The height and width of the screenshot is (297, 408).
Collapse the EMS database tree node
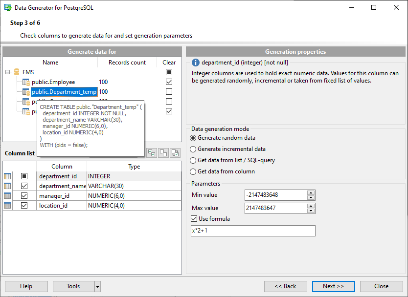[x=8, y=72]
